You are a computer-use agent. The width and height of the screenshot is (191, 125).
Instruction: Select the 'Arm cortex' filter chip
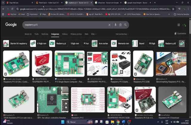(x=100, y=43)
